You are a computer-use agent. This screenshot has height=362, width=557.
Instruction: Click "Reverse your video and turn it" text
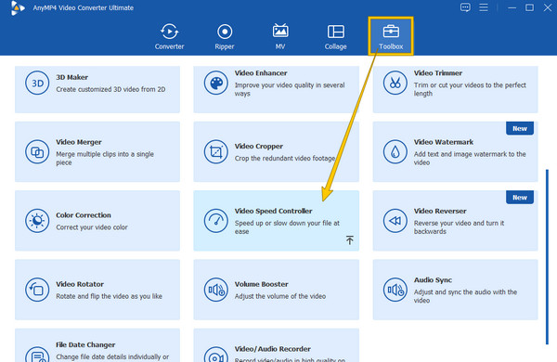(459, 227)
